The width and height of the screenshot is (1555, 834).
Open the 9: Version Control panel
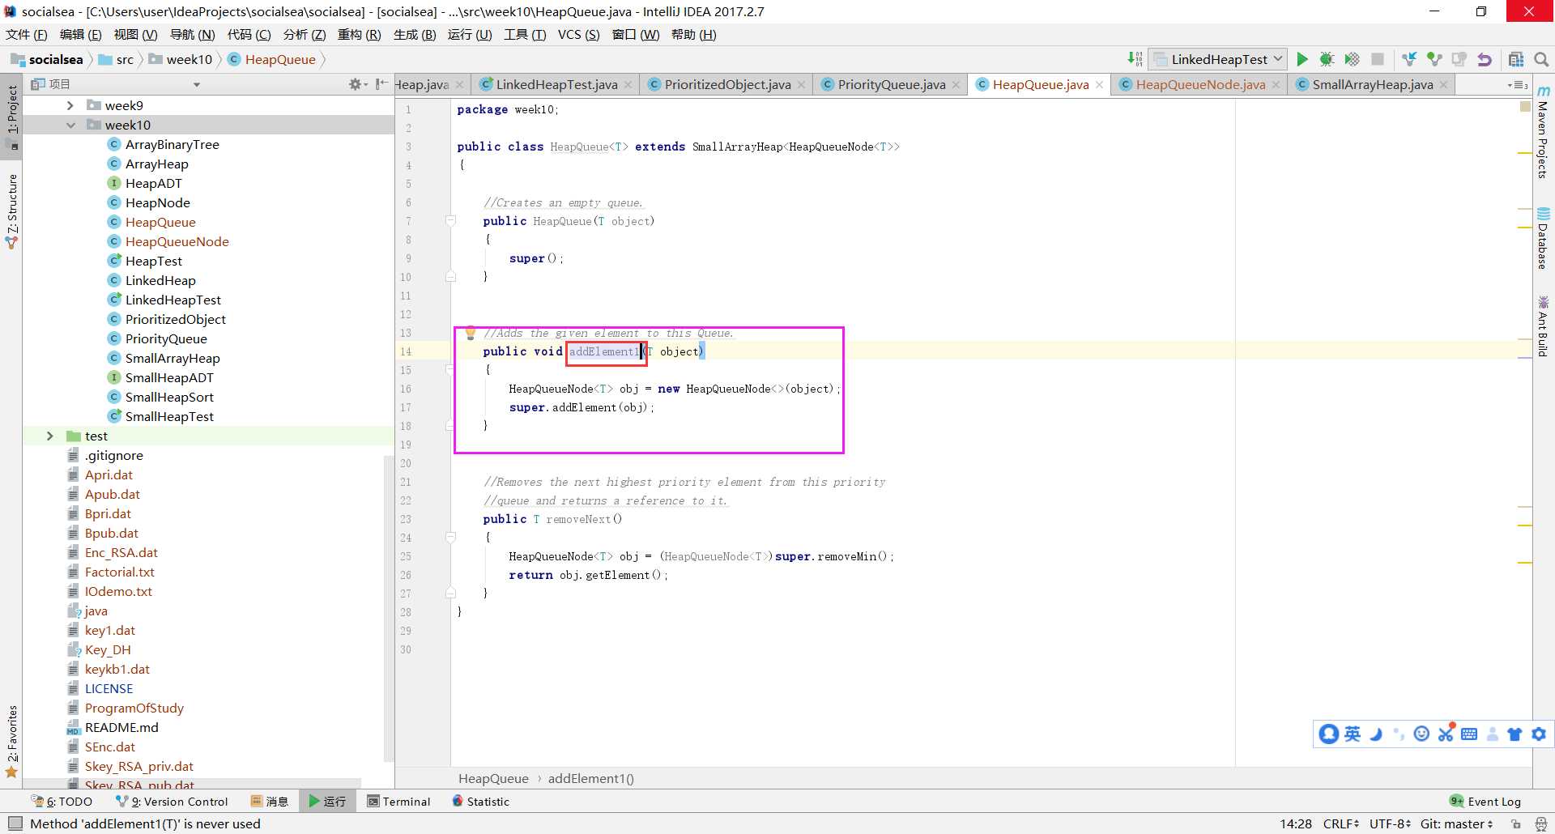click(172, 802)
